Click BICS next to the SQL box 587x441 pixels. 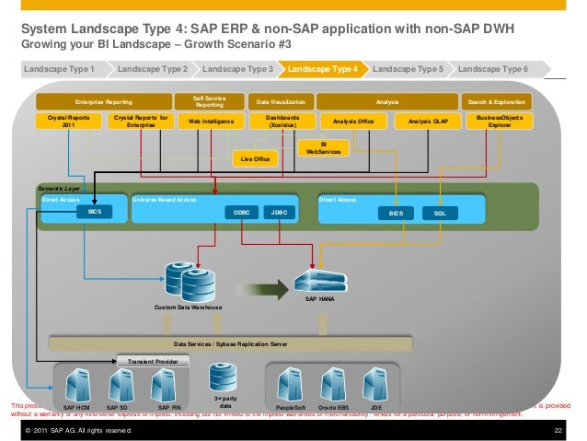396,214
